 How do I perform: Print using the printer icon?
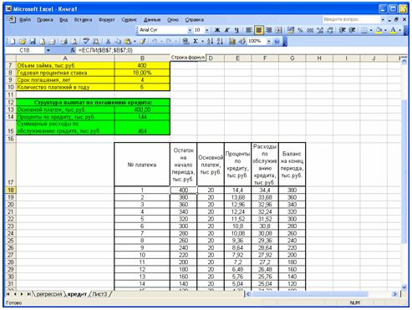pos(64,42)
